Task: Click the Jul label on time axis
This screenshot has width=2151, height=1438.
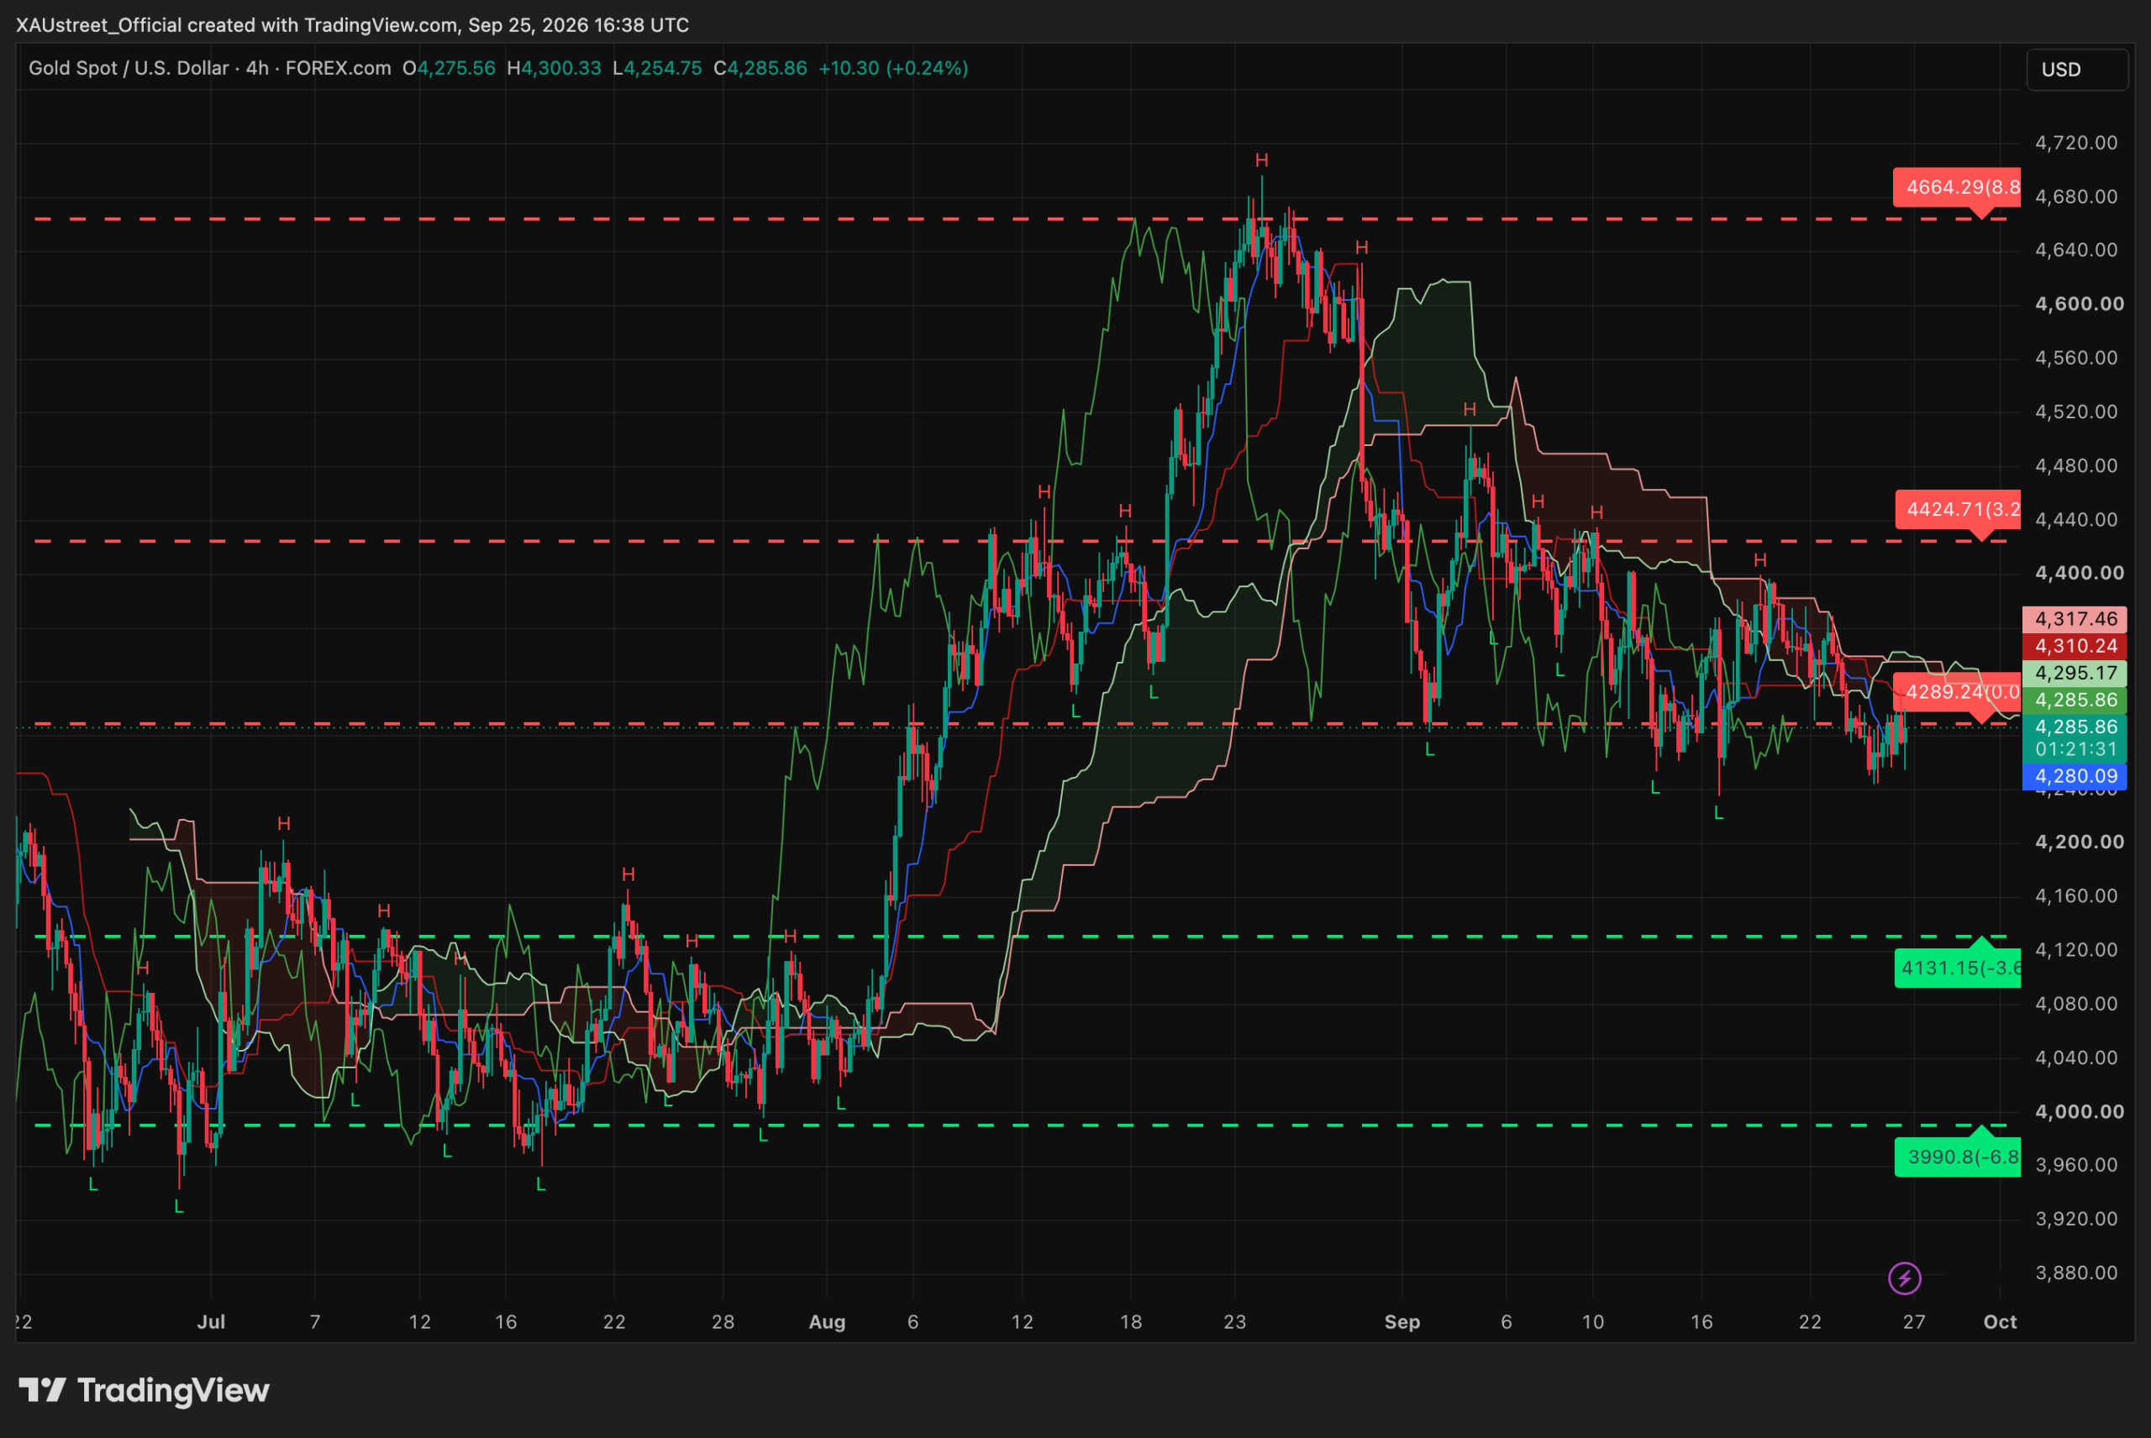Action: pos(211,1321)
